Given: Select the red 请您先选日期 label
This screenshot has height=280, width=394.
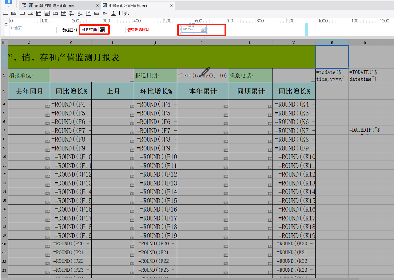Looking at the screenshot, I should pyautogui.click(x=138, y=30).
